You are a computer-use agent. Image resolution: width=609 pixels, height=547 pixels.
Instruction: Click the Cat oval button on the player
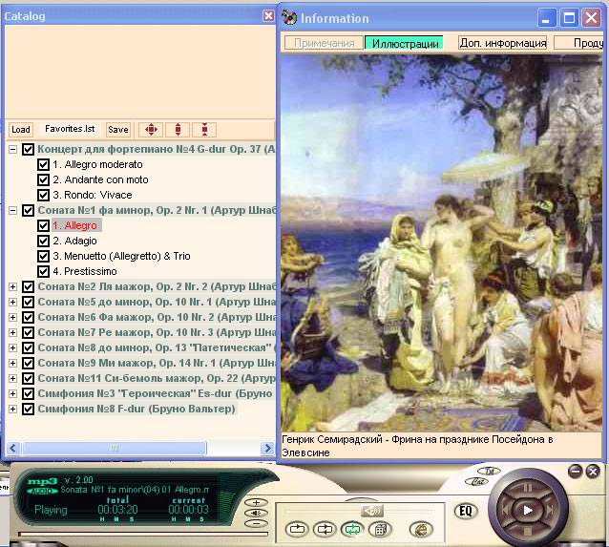(x=476, y=482)
